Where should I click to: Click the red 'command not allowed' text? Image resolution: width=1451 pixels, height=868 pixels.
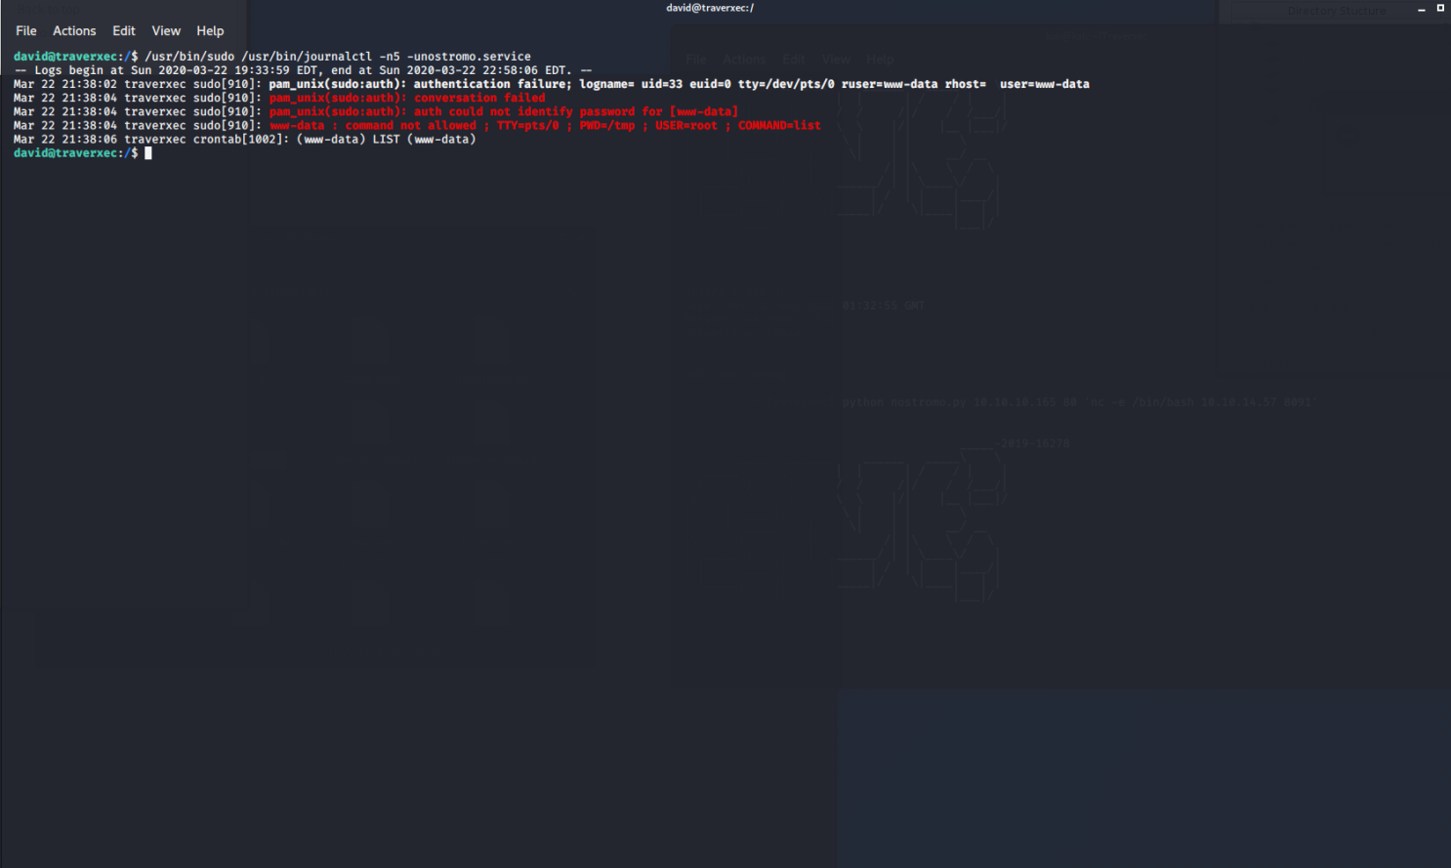point(410,125)
